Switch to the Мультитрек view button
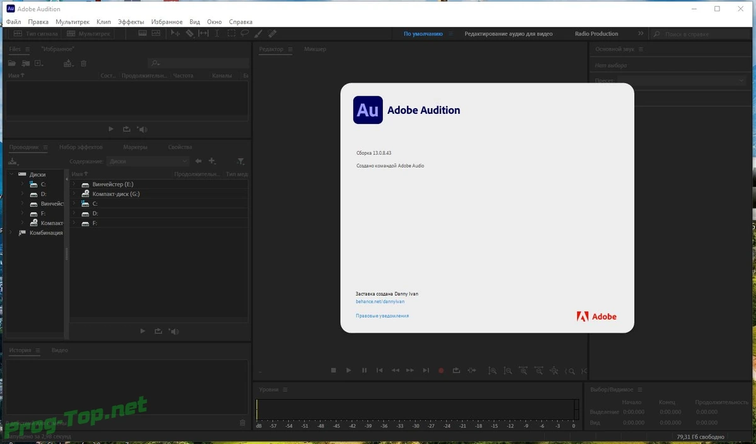This screenshot has width=756, height=444. [89, 33]
